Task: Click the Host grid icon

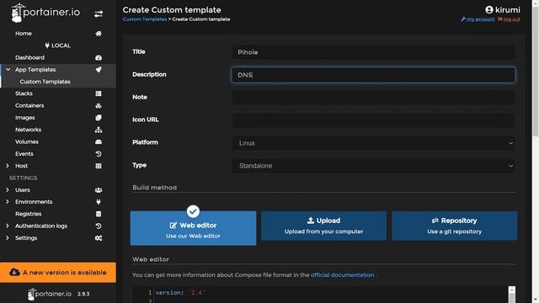Action: click(x=99, y=166)
